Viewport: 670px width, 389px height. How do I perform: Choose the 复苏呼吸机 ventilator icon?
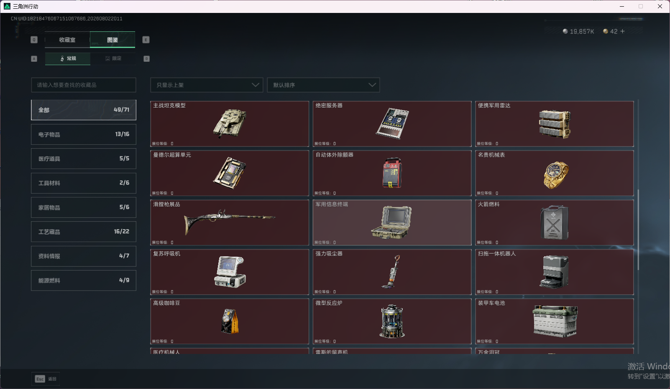click(230, 272)
